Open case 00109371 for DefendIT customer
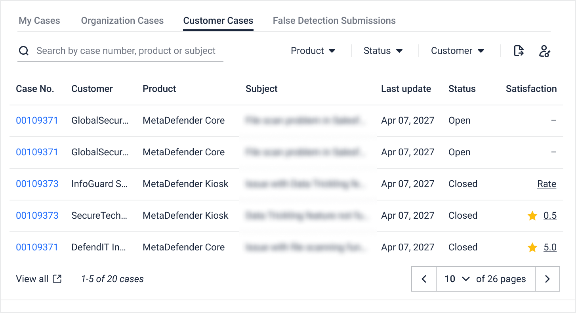This screenshot has height=313, width=576. coord(37,247)
